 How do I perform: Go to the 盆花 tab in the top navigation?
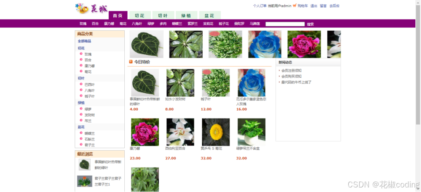point(210,15)
